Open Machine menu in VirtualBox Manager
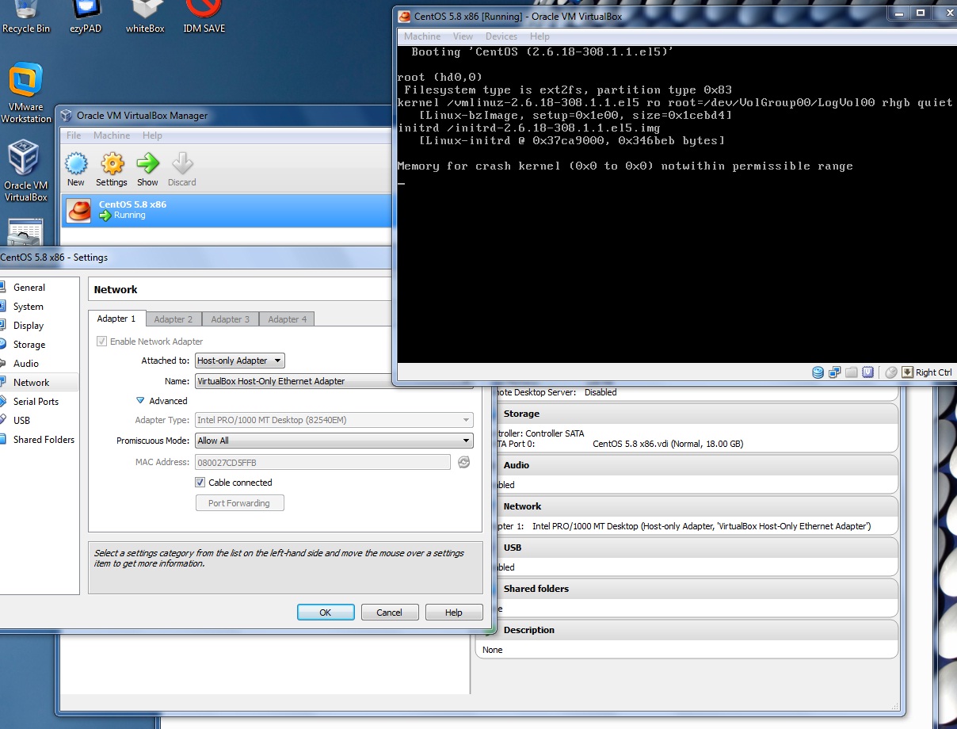 click(x=112, y=135)
